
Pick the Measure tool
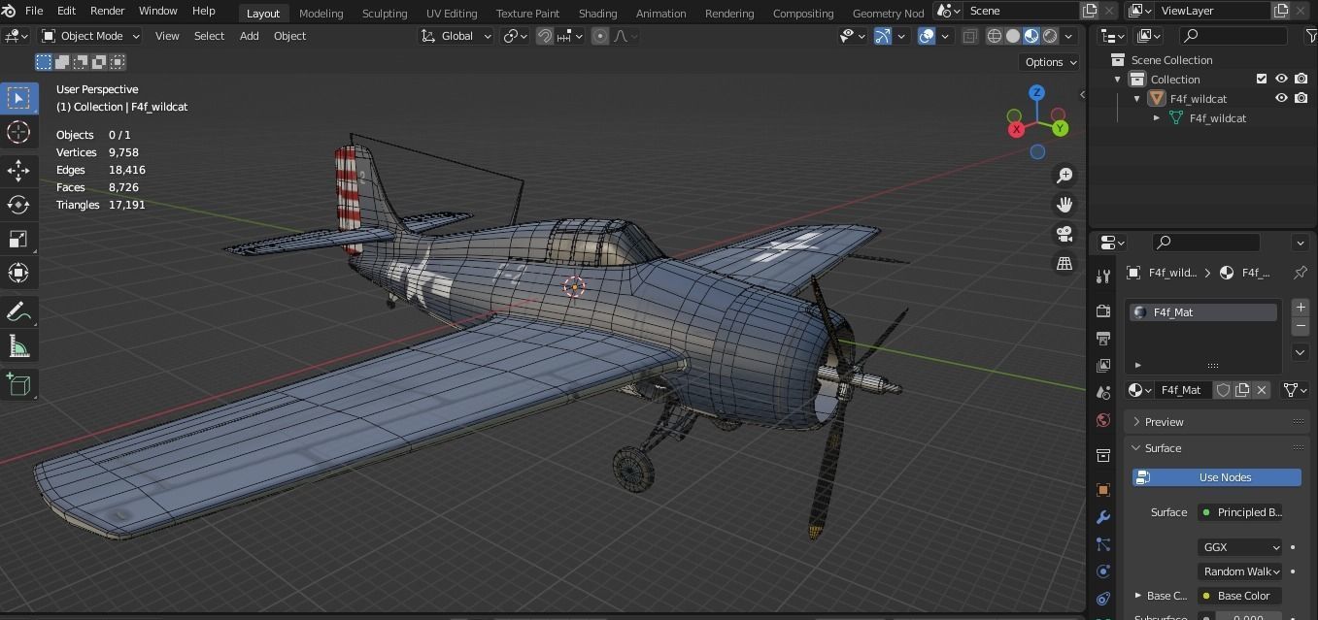tap(18, 345)
